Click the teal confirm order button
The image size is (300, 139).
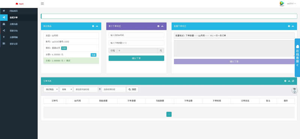(x=136, y=58)
